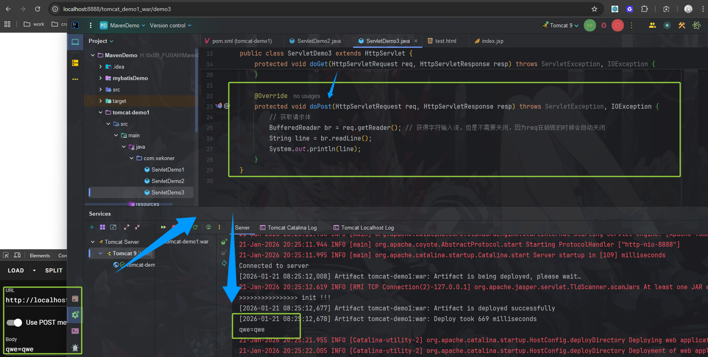
Task: Open the Project view dropdown
Action: coord(101,41)
